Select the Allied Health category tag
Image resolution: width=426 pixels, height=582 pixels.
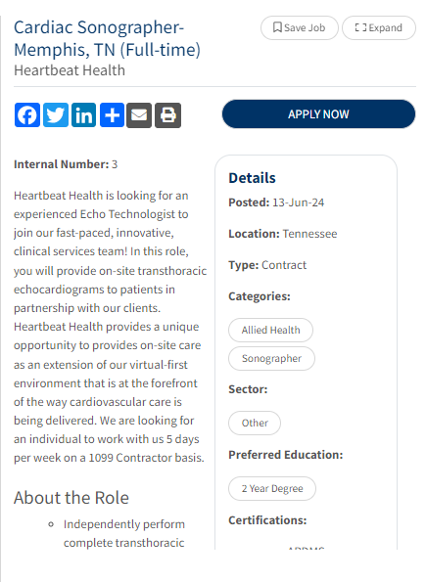270,330
